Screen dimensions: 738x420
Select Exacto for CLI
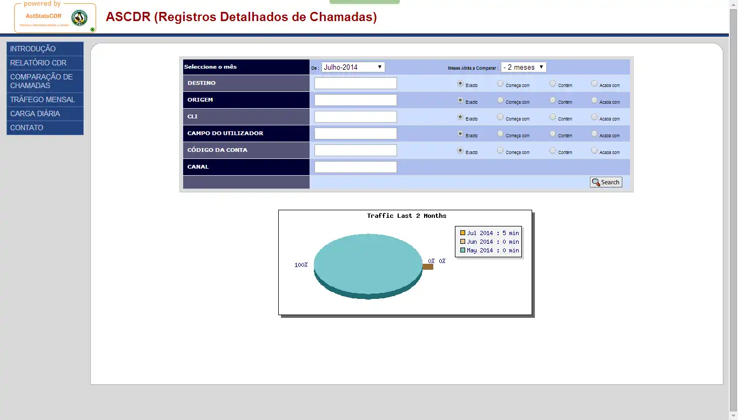point(460,117)
